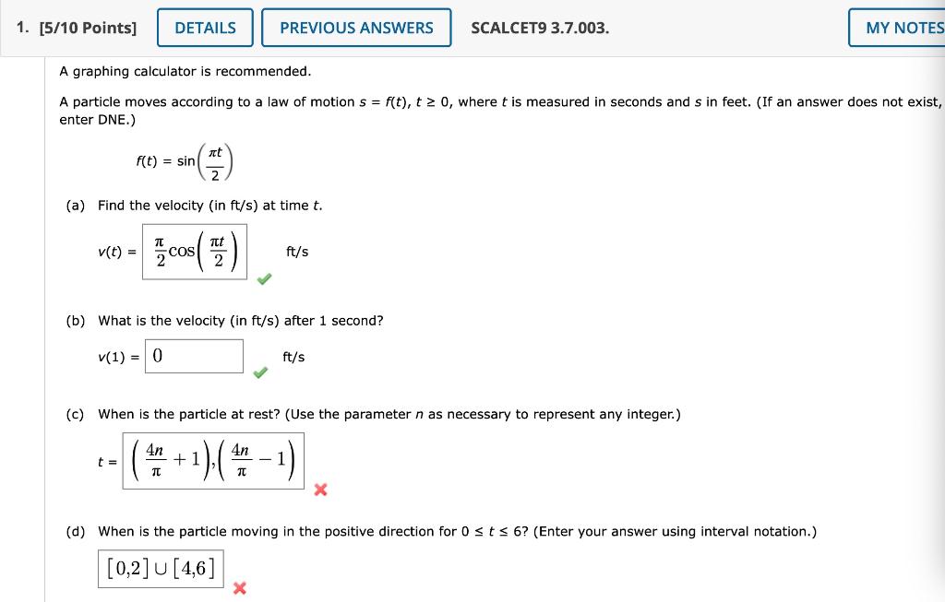Image resolution: width=945 pixels, height=602 pixels.
Task: Click the interval notation answer box in part (d)
Action: click(x=161, y=567)
